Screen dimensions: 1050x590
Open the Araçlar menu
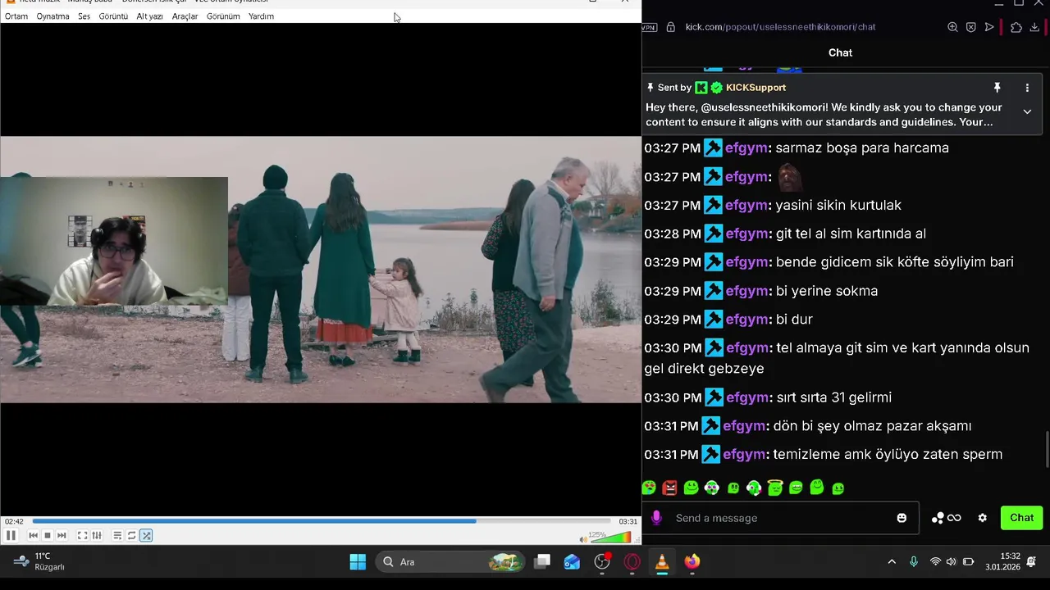[x=185, y=16]
